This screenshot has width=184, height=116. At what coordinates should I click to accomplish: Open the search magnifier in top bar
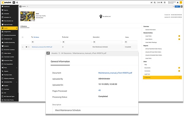click(x=155, y=2)
